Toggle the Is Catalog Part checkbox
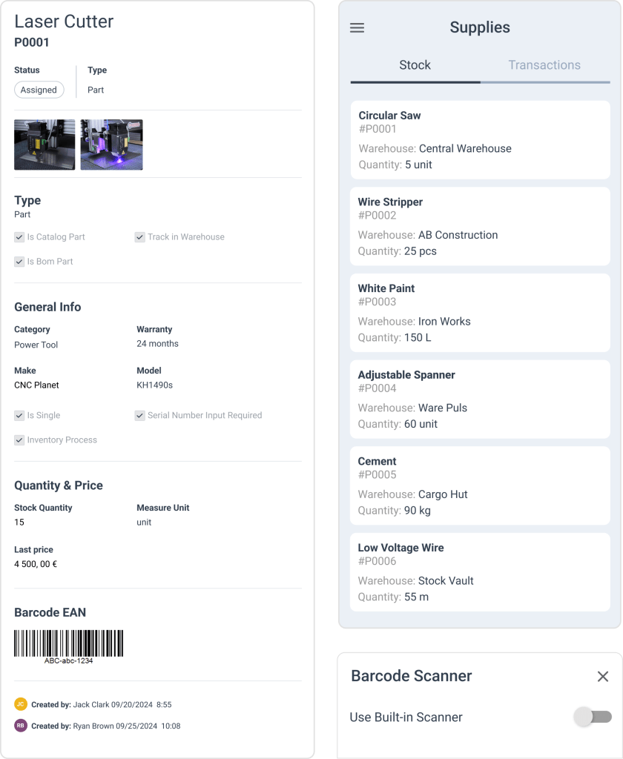623x759 pixels. [x=19, y=237]
